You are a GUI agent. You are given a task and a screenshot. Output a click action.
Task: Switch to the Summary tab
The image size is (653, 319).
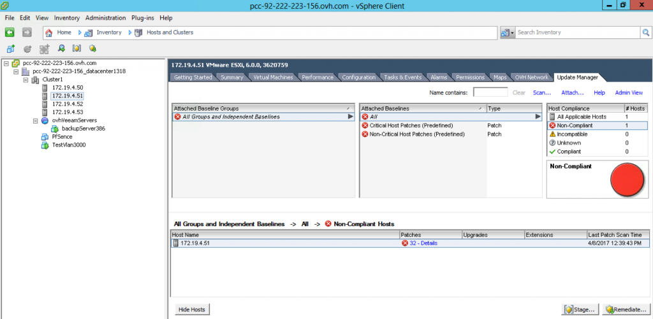pos(232,77)
